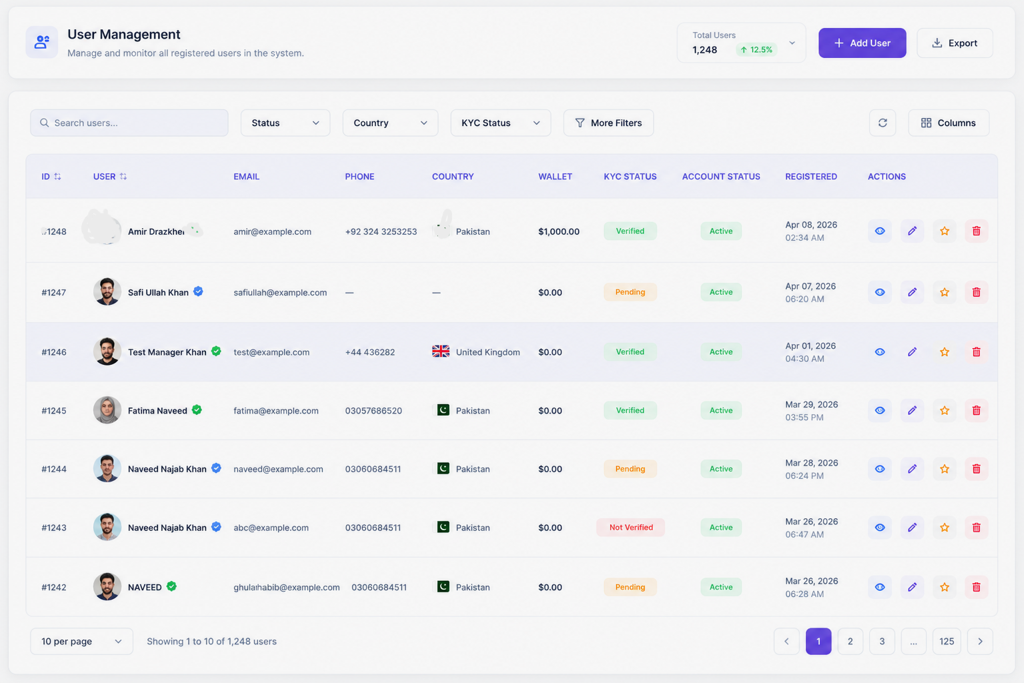1024x683 pixels.
Task: Edit user Amir Drazkhel with pencil icon
Action: pyautogui.click(x=912, y=231)
